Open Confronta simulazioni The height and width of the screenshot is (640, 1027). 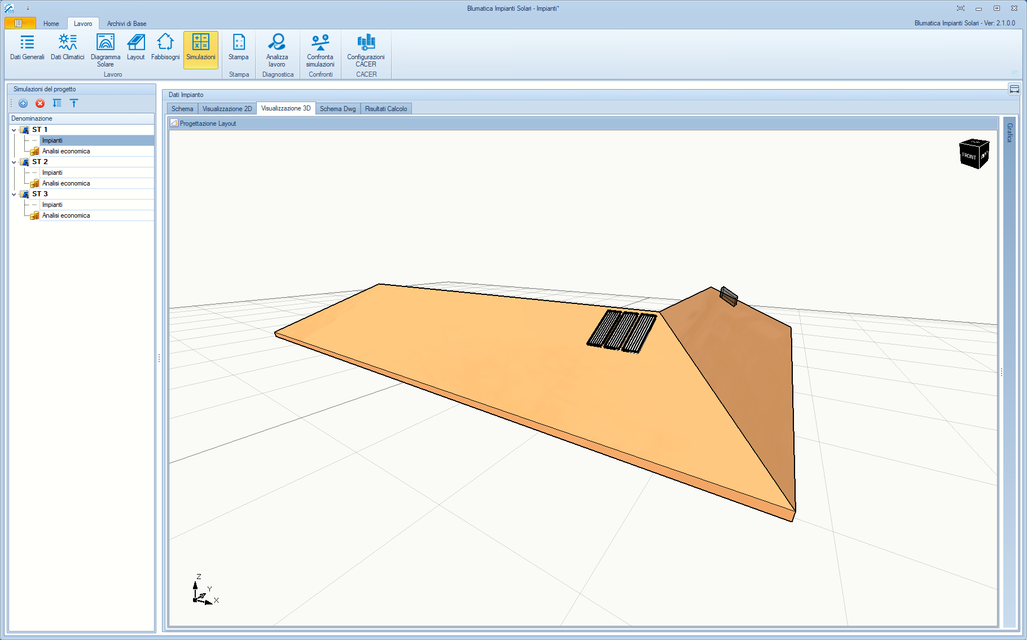(x=320, y=48)
